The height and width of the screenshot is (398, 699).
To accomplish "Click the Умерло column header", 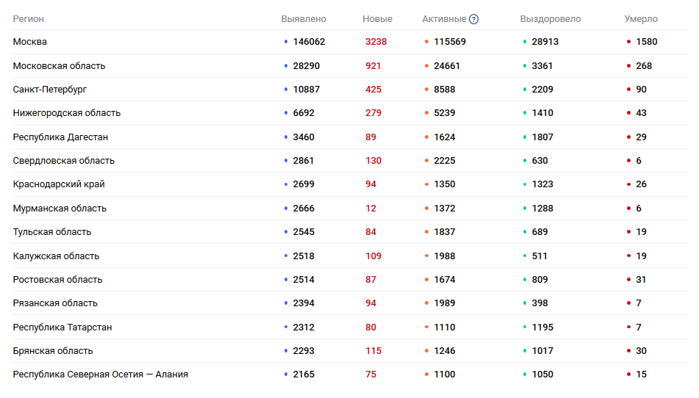I will coord(641,19).
